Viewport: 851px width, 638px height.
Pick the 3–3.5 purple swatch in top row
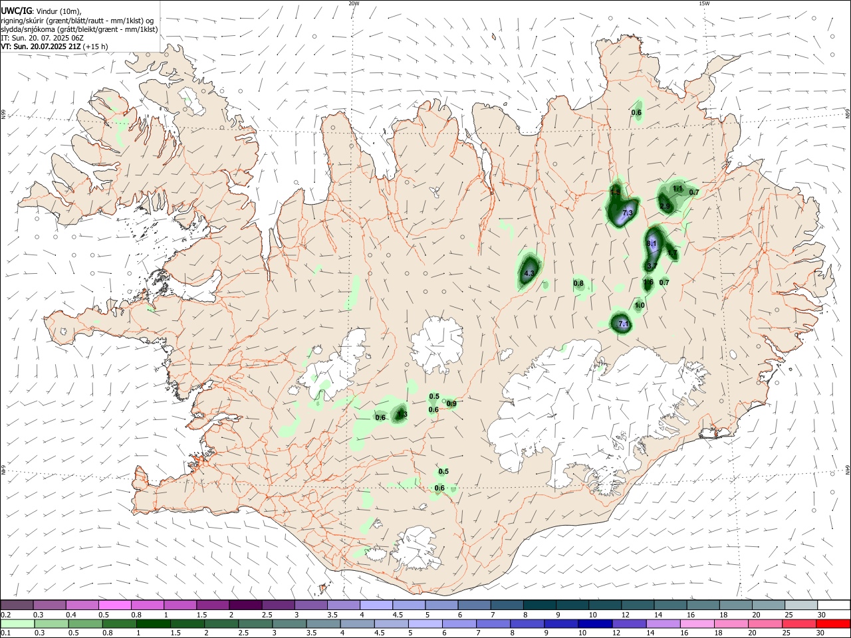click(x=311, y=605)
